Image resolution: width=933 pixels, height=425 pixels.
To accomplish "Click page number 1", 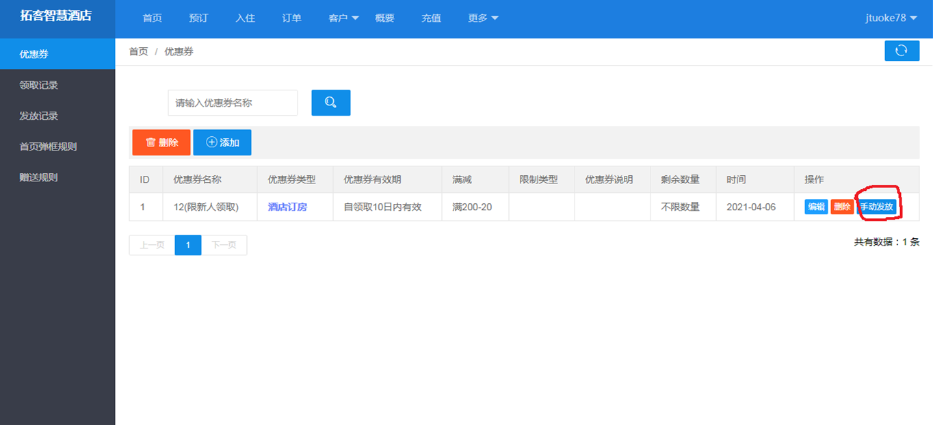I will point(188,245).
